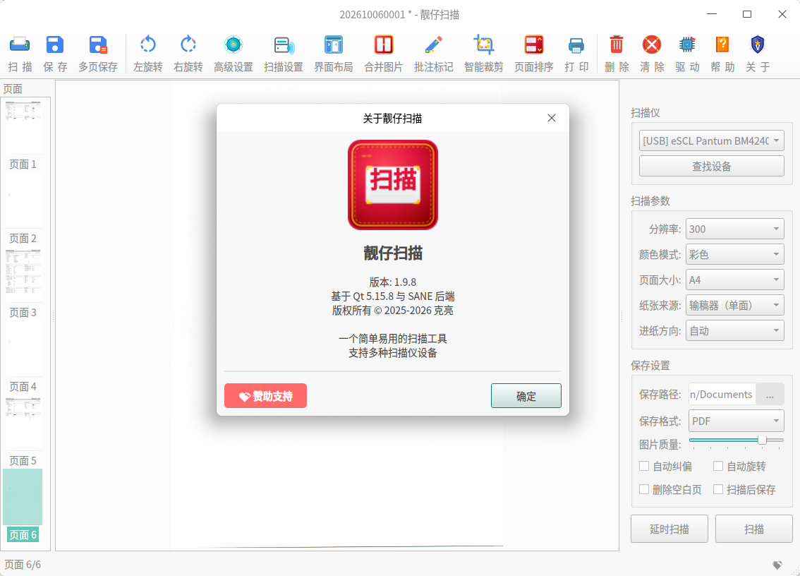This screenshot has width=800, height=576.
Task: Click the 扫描 button below save settings
Action: click(754, 529)
